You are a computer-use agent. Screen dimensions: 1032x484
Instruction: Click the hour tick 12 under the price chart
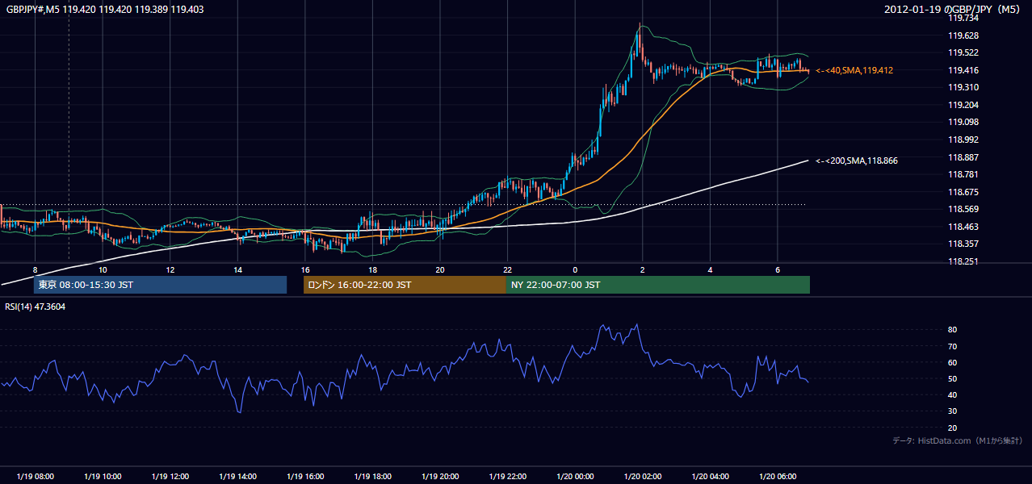click(170, 269)
